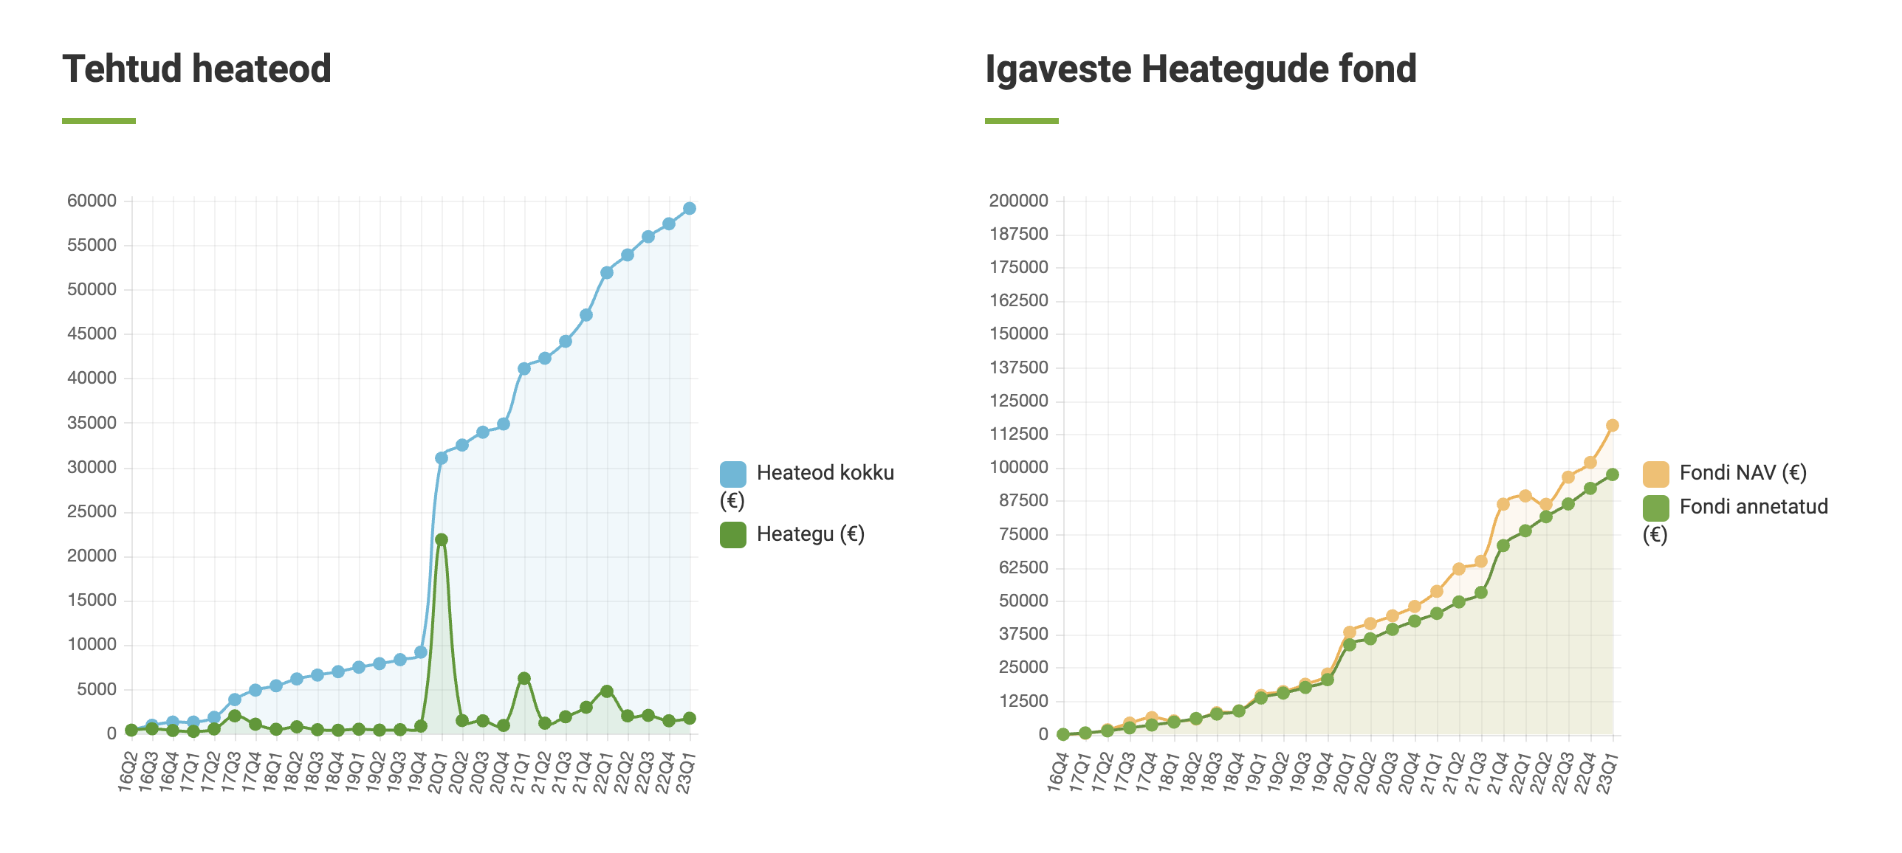Click the green Fondi annetatud legend swatch
Screen dimensions: 1902x853
click(1655, 508)
